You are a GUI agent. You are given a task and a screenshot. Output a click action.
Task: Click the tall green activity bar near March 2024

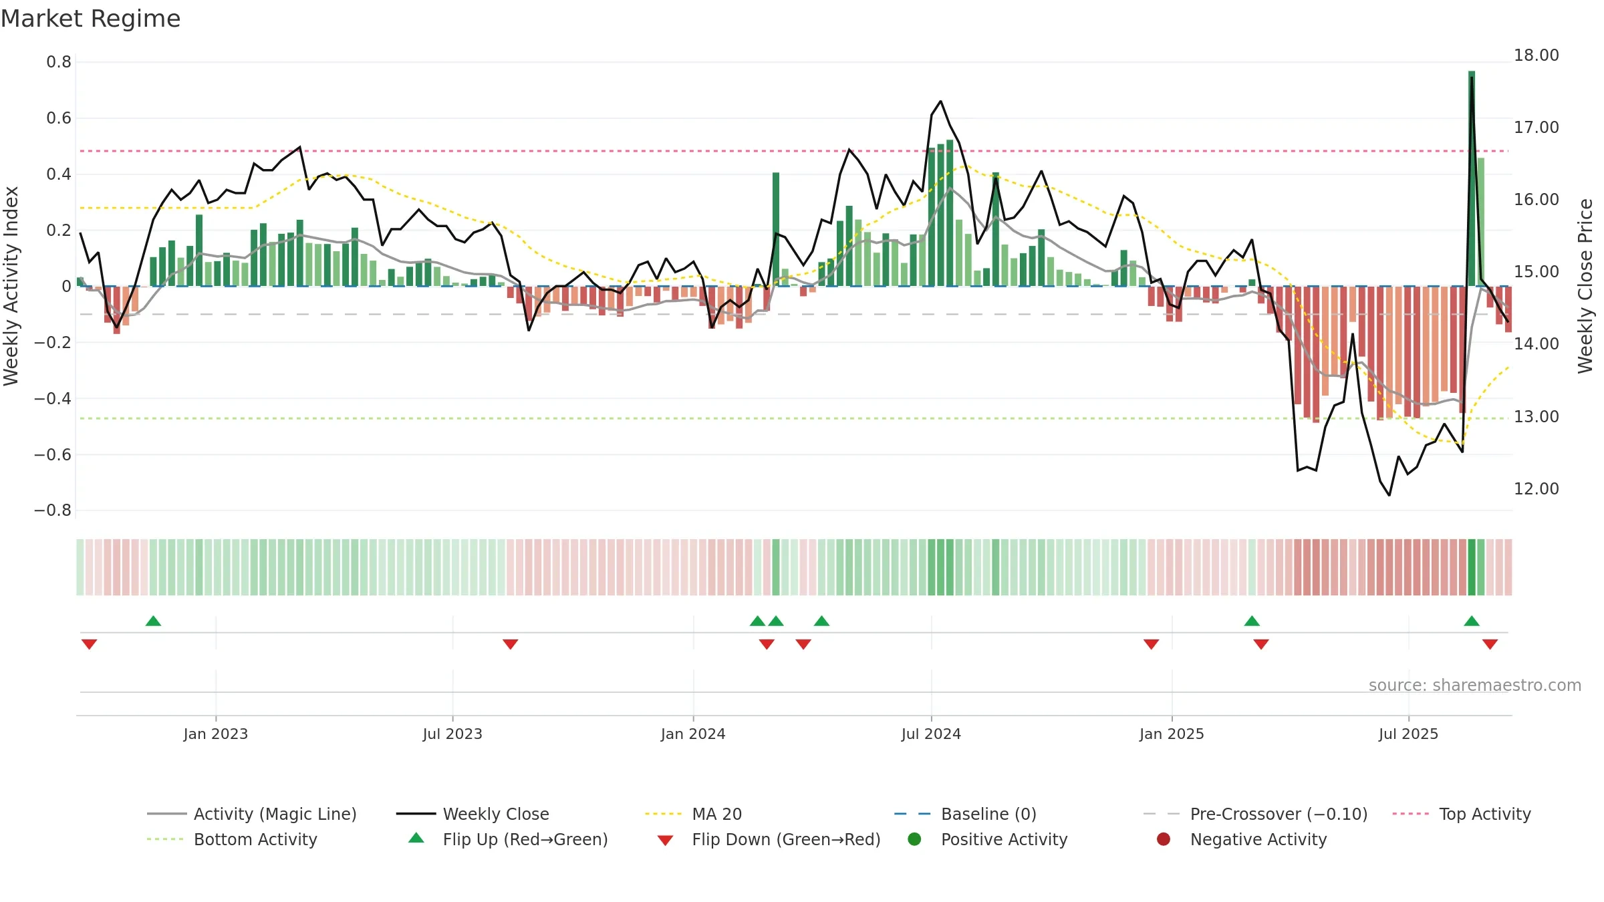point(776,229)
